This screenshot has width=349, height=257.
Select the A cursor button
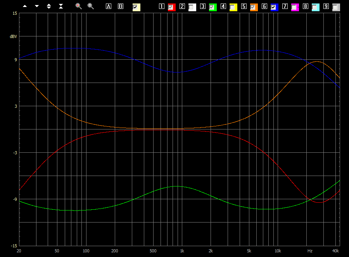click(x=109, y=6)
